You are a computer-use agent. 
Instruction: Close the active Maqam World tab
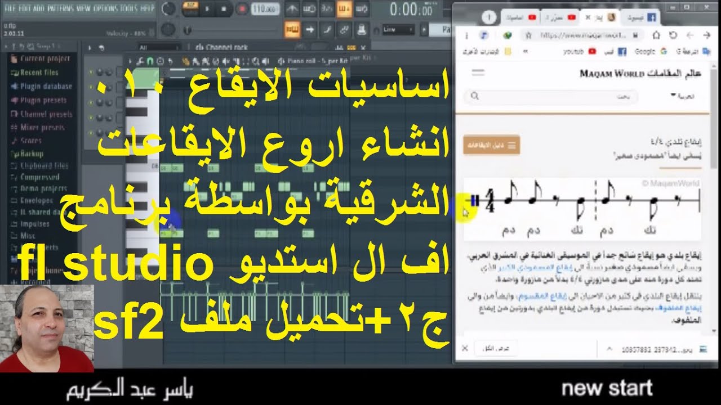[x=588, y=17]
